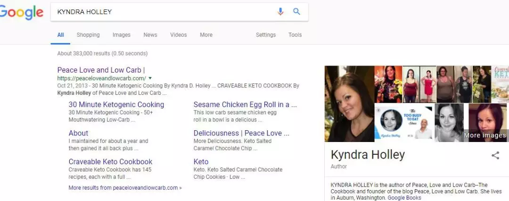Select the Videos tab
509x201 pixels.
pyautogui.click(x=179, y=35)
